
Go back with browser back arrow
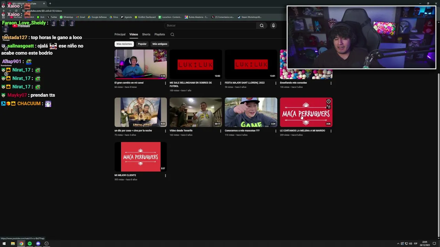[3, 11]
